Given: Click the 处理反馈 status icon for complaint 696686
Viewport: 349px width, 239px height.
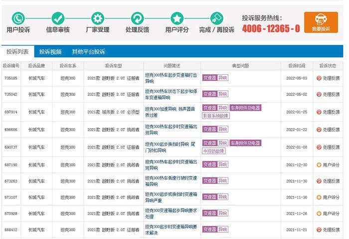Looking at the screenshot, I should tap(319, 130).
